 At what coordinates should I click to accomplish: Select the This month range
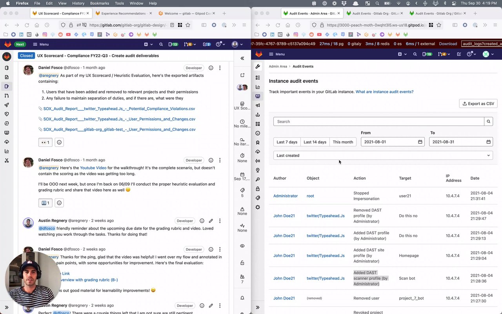click(x=343, y=142)
